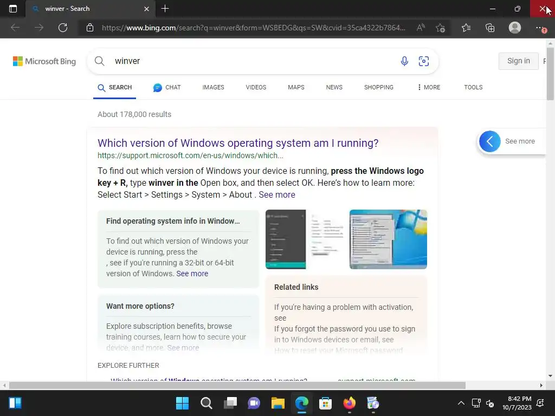Screen dimensions: 555x416
Task: Switch to the IMAGES tab
Action: 213,87
